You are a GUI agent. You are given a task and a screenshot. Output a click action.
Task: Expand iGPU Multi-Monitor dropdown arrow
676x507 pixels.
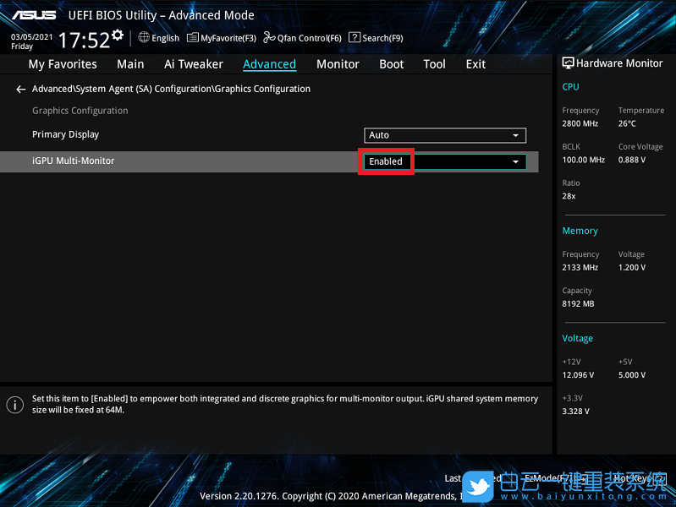[x=515, y=161]
